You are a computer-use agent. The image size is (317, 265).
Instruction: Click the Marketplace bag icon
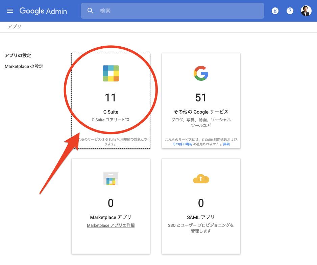[111, 179]
